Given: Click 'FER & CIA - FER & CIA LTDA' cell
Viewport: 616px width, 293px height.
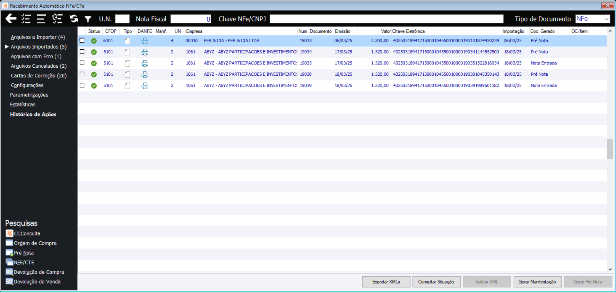Looking at the screenshot, I should coord(232,41).
